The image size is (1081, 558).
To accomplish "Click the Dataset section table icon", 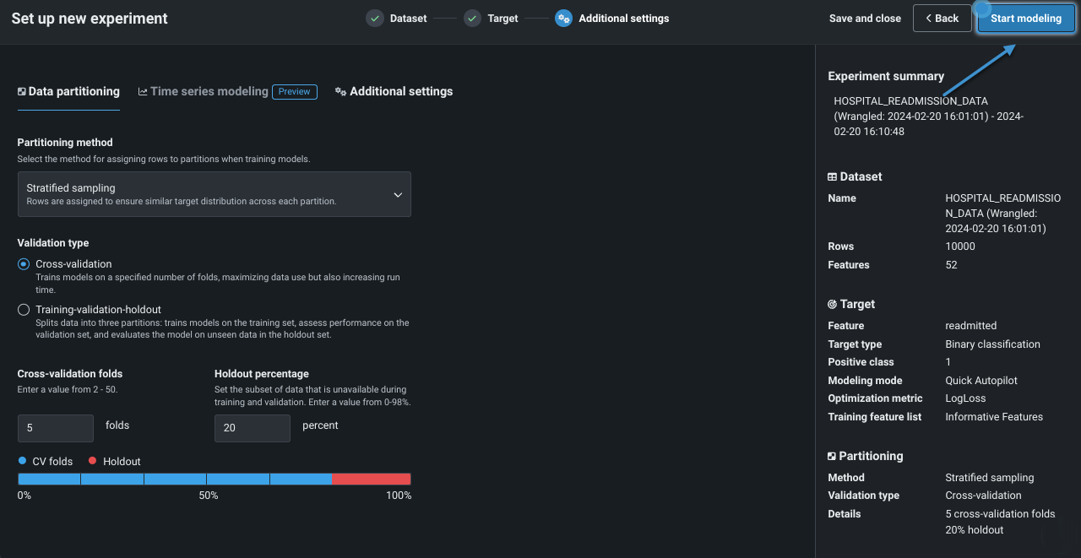I will pyautogui.click(x=832, y=177).
